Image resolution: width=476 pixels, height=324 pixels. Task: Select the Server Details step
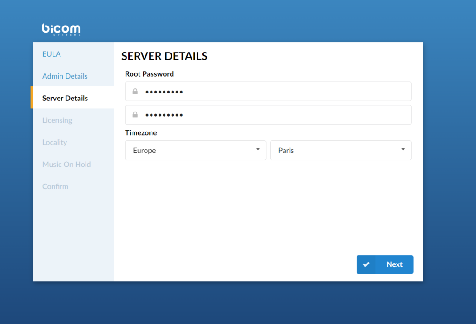pyautogui.click(x=65, y=98)
